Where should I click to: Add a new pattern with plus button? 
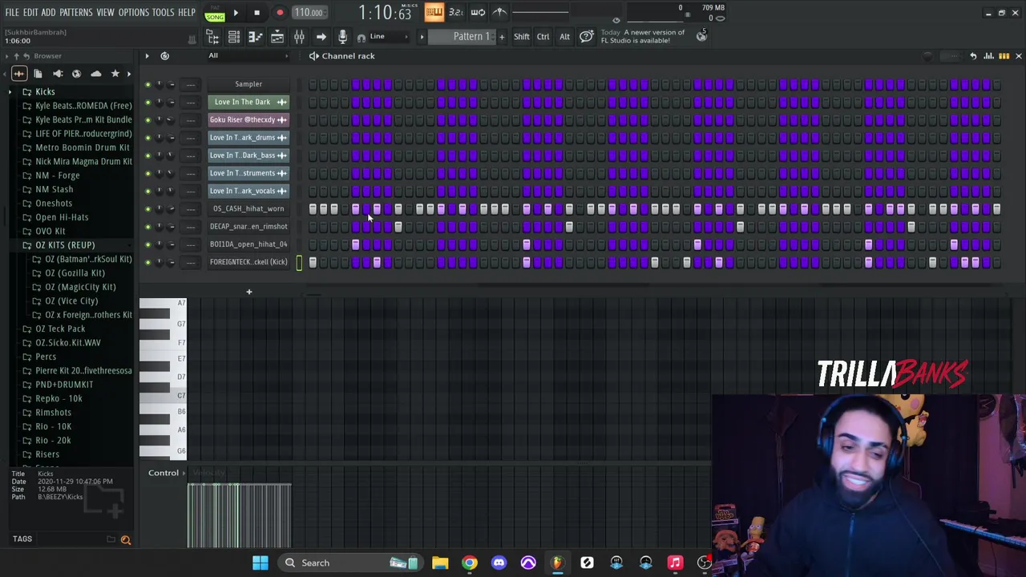click(502, 37)
